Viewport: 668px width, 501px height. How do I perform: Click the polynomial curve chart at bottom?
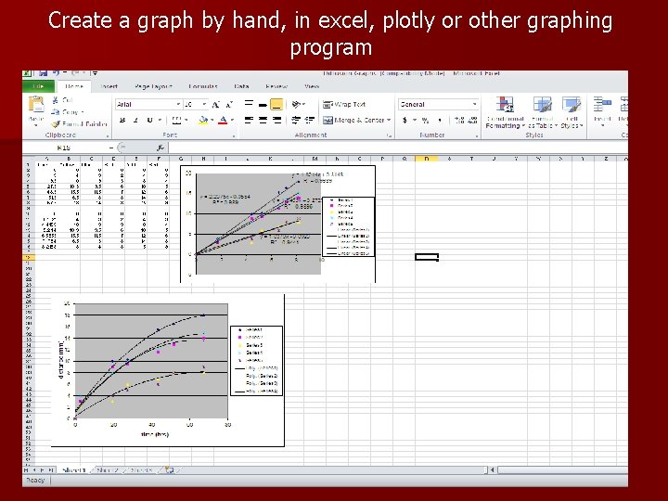tap(168, 370)
